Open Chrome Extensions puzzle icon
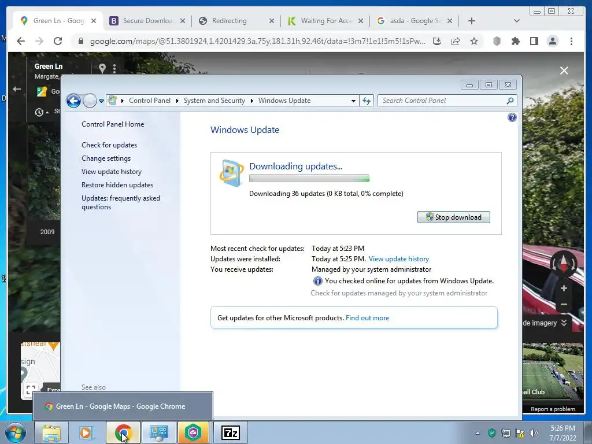Viewport: 592px width, 444px height. point(515,41)
